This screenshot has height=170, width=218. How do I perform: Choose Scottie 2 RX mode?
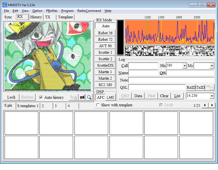pos(105,59)
